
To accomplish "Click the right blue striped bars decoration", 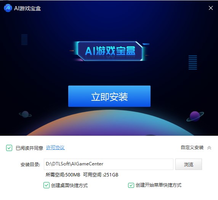I will [x=193, y=62].
